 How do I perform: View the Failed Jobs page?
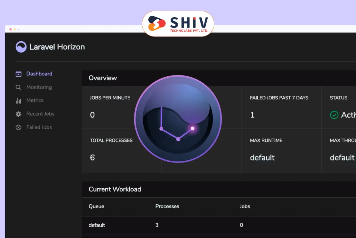coord(39,127)
